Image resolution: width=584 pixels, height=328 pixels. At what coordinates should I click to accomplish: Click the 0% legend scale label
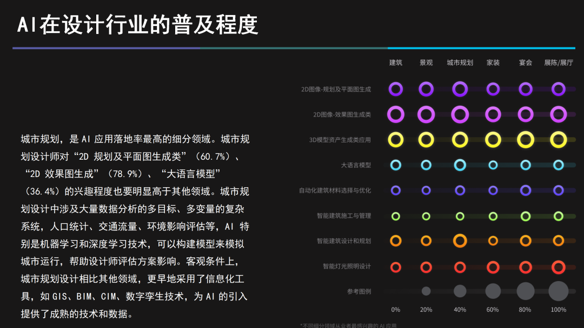[x=395, y=310]
